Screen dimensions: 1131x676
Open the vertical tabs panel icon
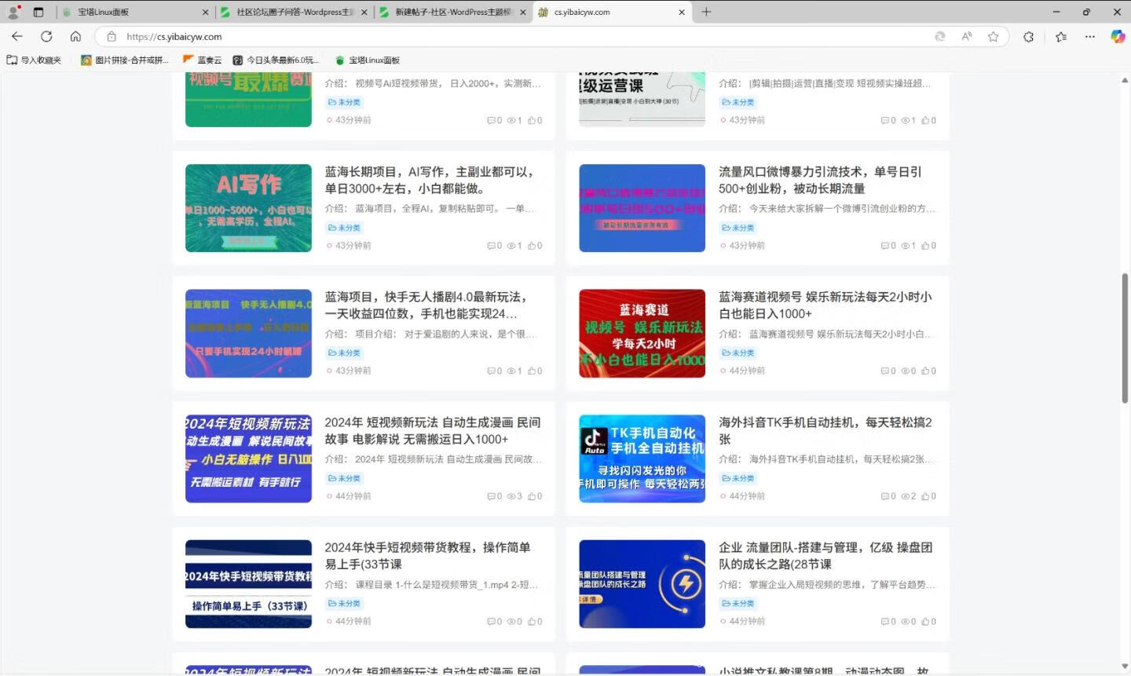click(x=38, y=12)
